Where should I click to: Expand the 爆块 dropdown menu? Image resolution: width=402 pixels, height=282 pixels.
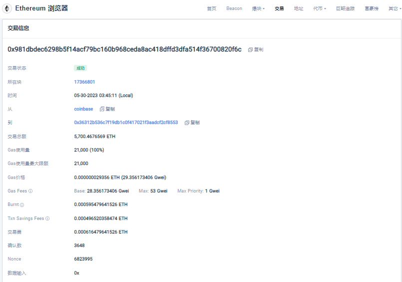258,8
